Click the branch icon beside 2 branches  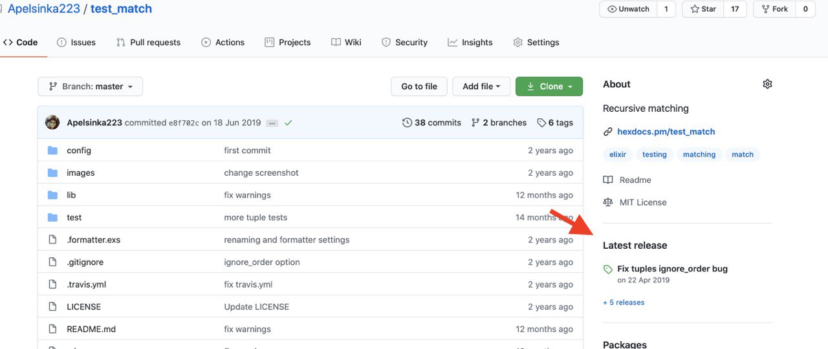[x=475, y=123]
